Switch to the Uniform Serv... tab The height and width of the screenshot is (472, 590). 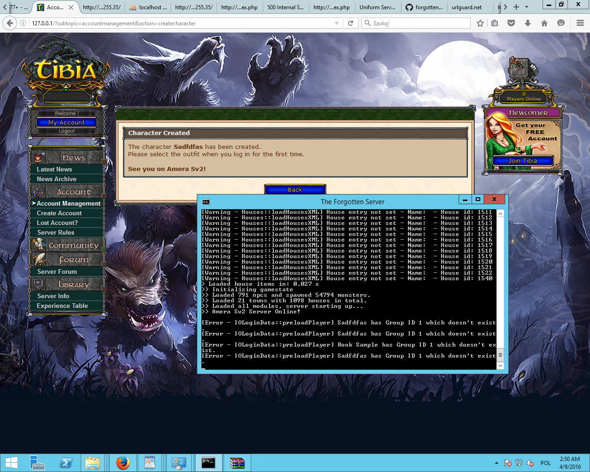tap(378, 7)
